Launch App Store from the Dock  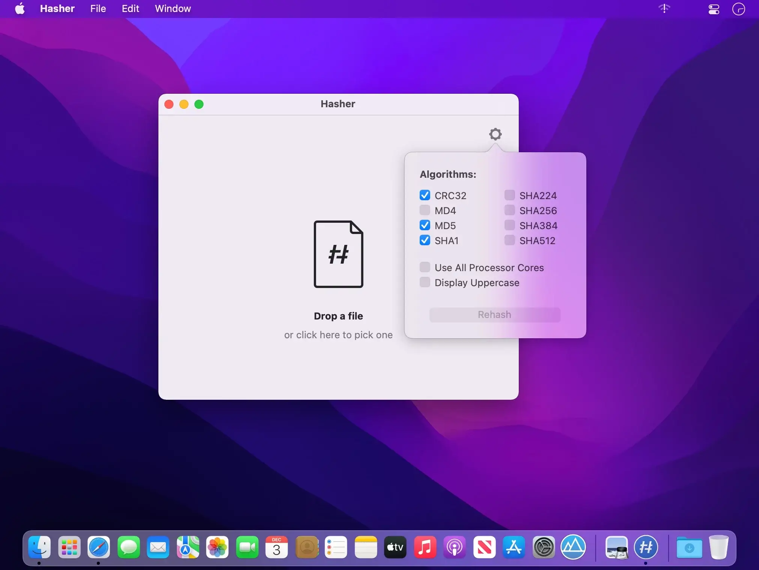[514, 547]
